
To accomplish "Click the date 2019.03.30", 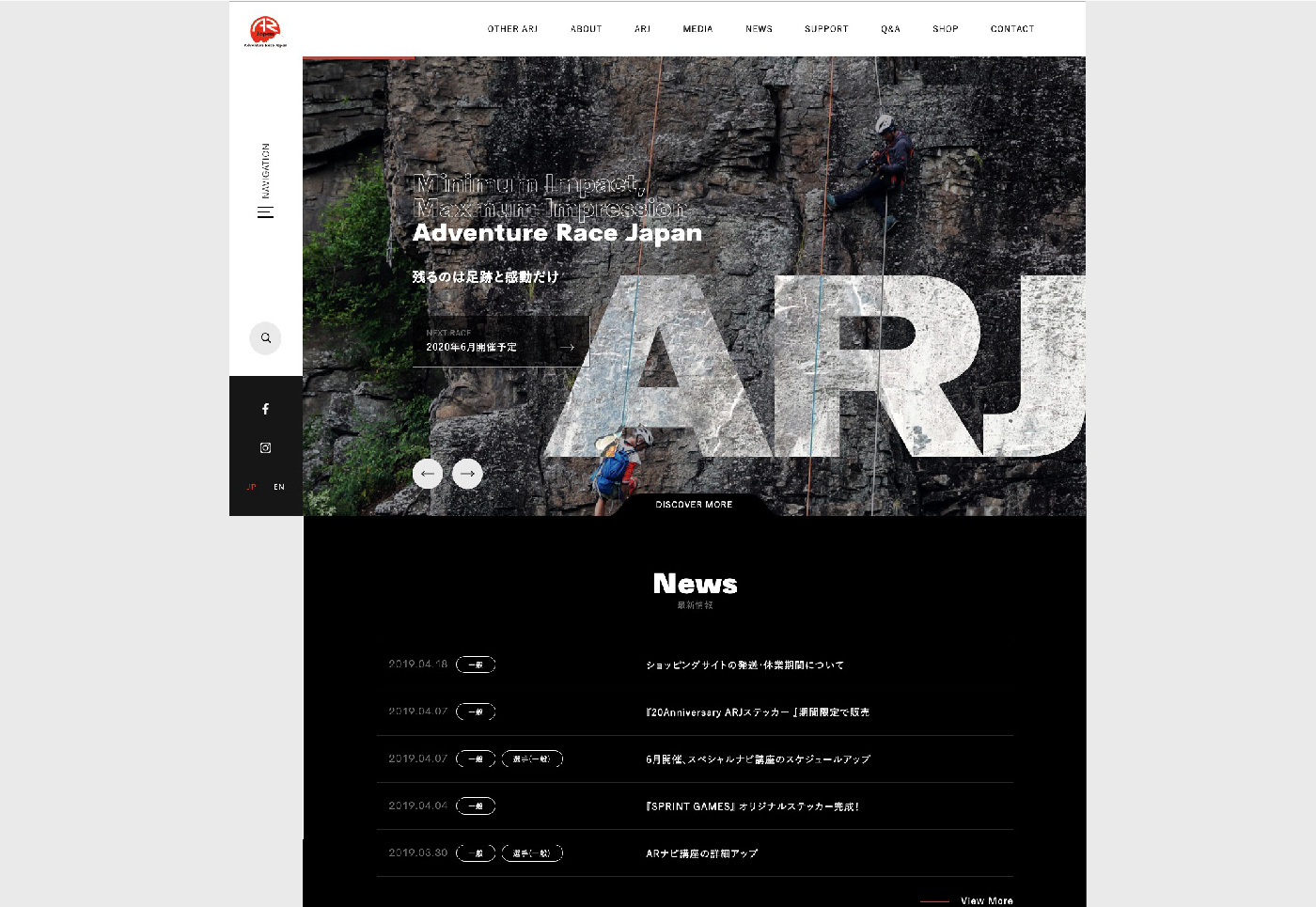I will [418, 852].
